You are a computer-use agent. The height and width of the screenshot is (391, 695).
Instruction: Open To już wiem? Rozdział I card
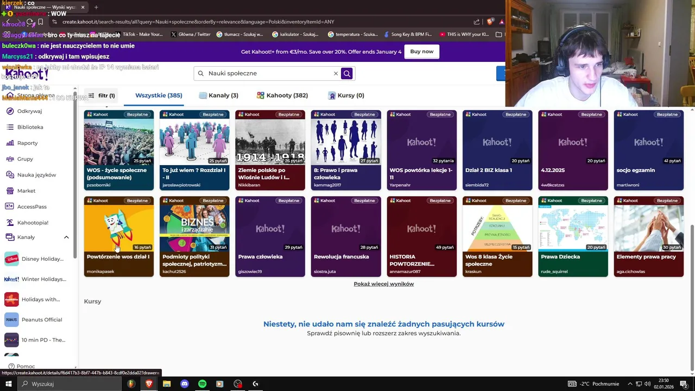pyautogui.click(x=194, y=150)
